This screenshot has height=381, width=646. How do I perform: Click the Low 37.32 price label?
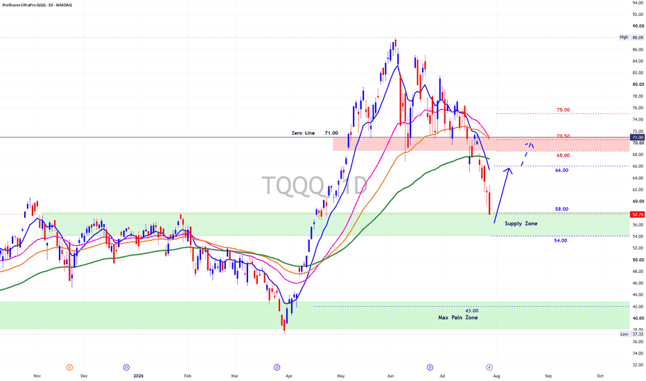coord(632,334)
